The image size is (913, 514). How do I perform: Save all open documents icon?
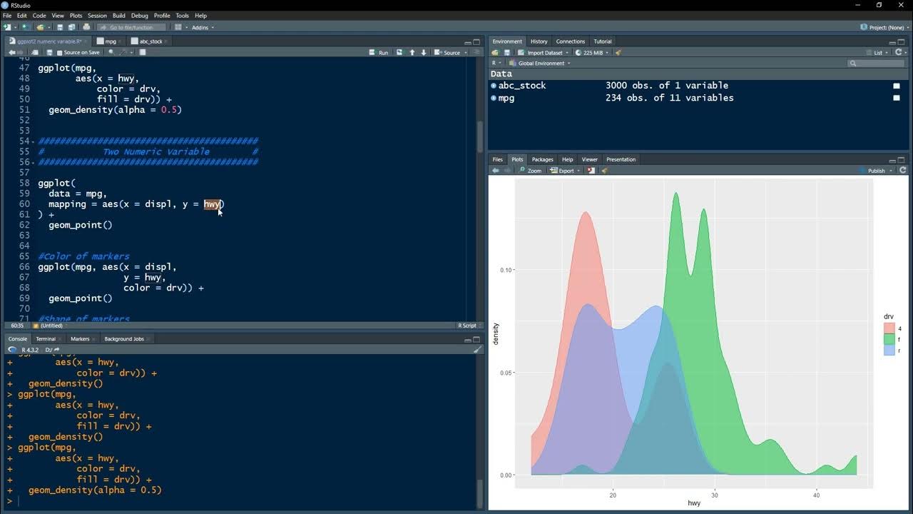[71, 27]
